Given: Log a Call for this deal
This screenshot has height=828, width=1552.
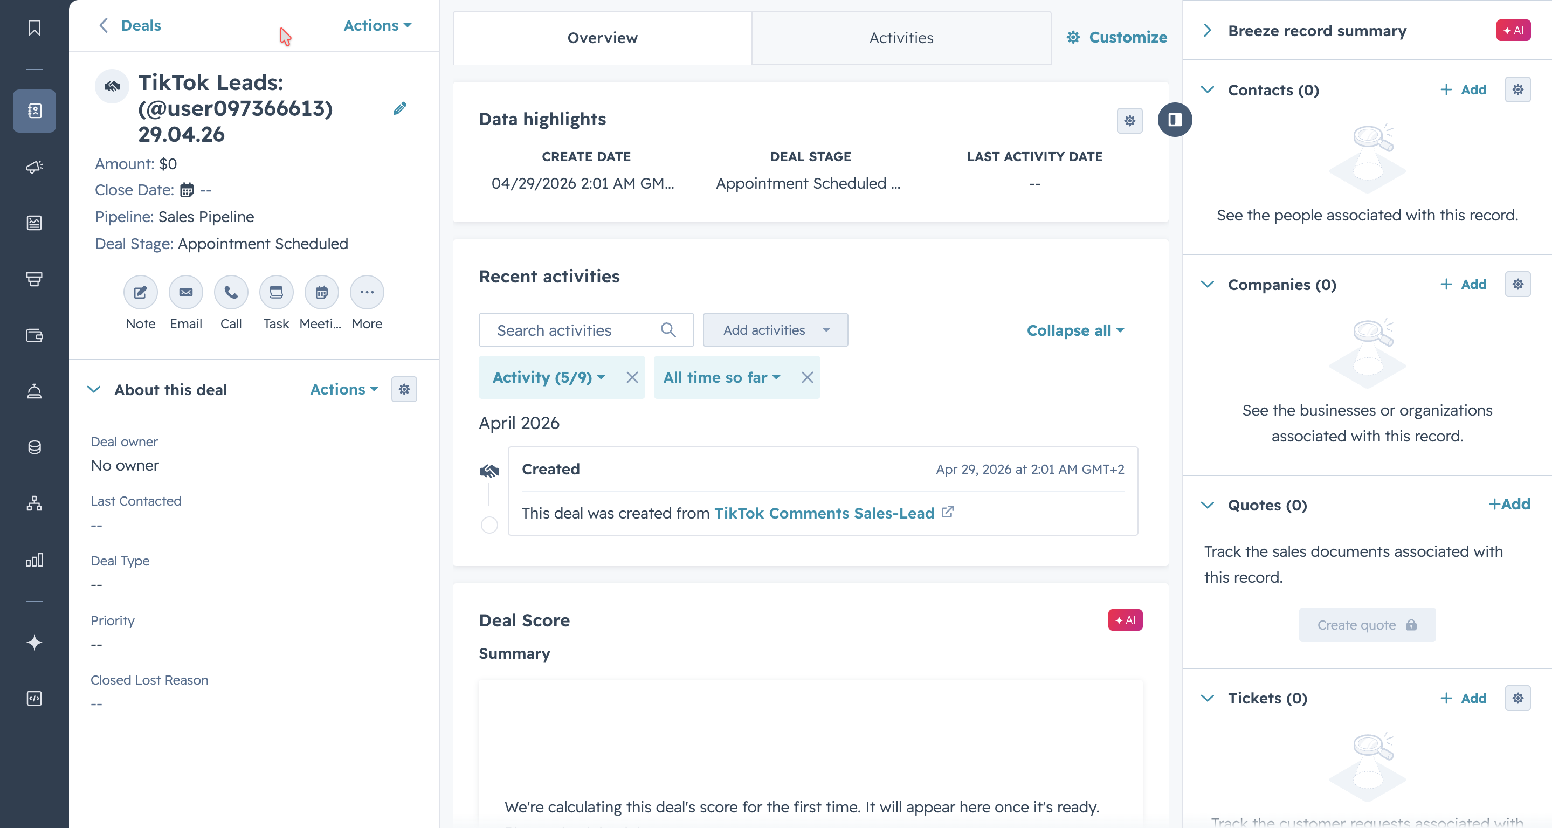Looking at the screenshot, I should coord(231,292).
